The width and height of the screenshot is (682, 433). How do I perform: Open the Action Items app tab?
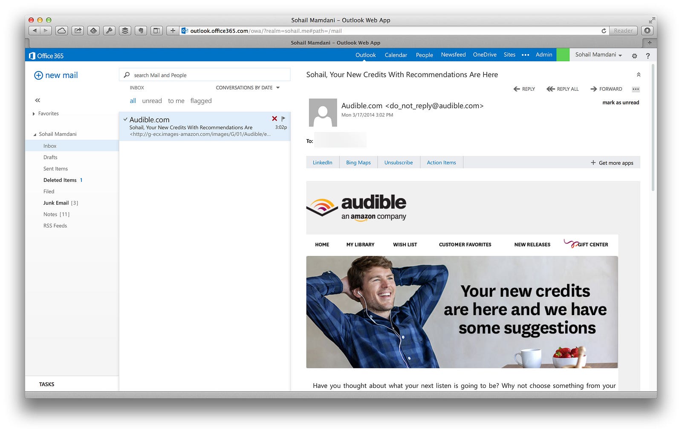pos(442,163)
